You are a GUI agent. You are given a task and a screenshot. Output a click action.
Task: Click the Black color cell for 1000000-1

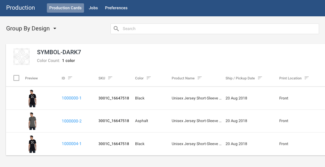pos(140,98)
